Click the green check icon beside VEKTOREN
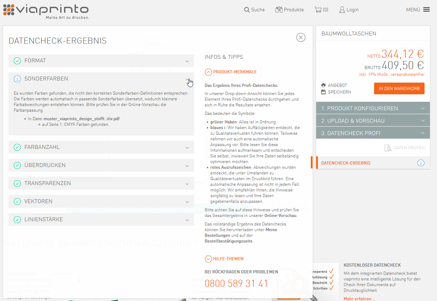The height and width of the screenshot is (301, 437). point(17,201)
